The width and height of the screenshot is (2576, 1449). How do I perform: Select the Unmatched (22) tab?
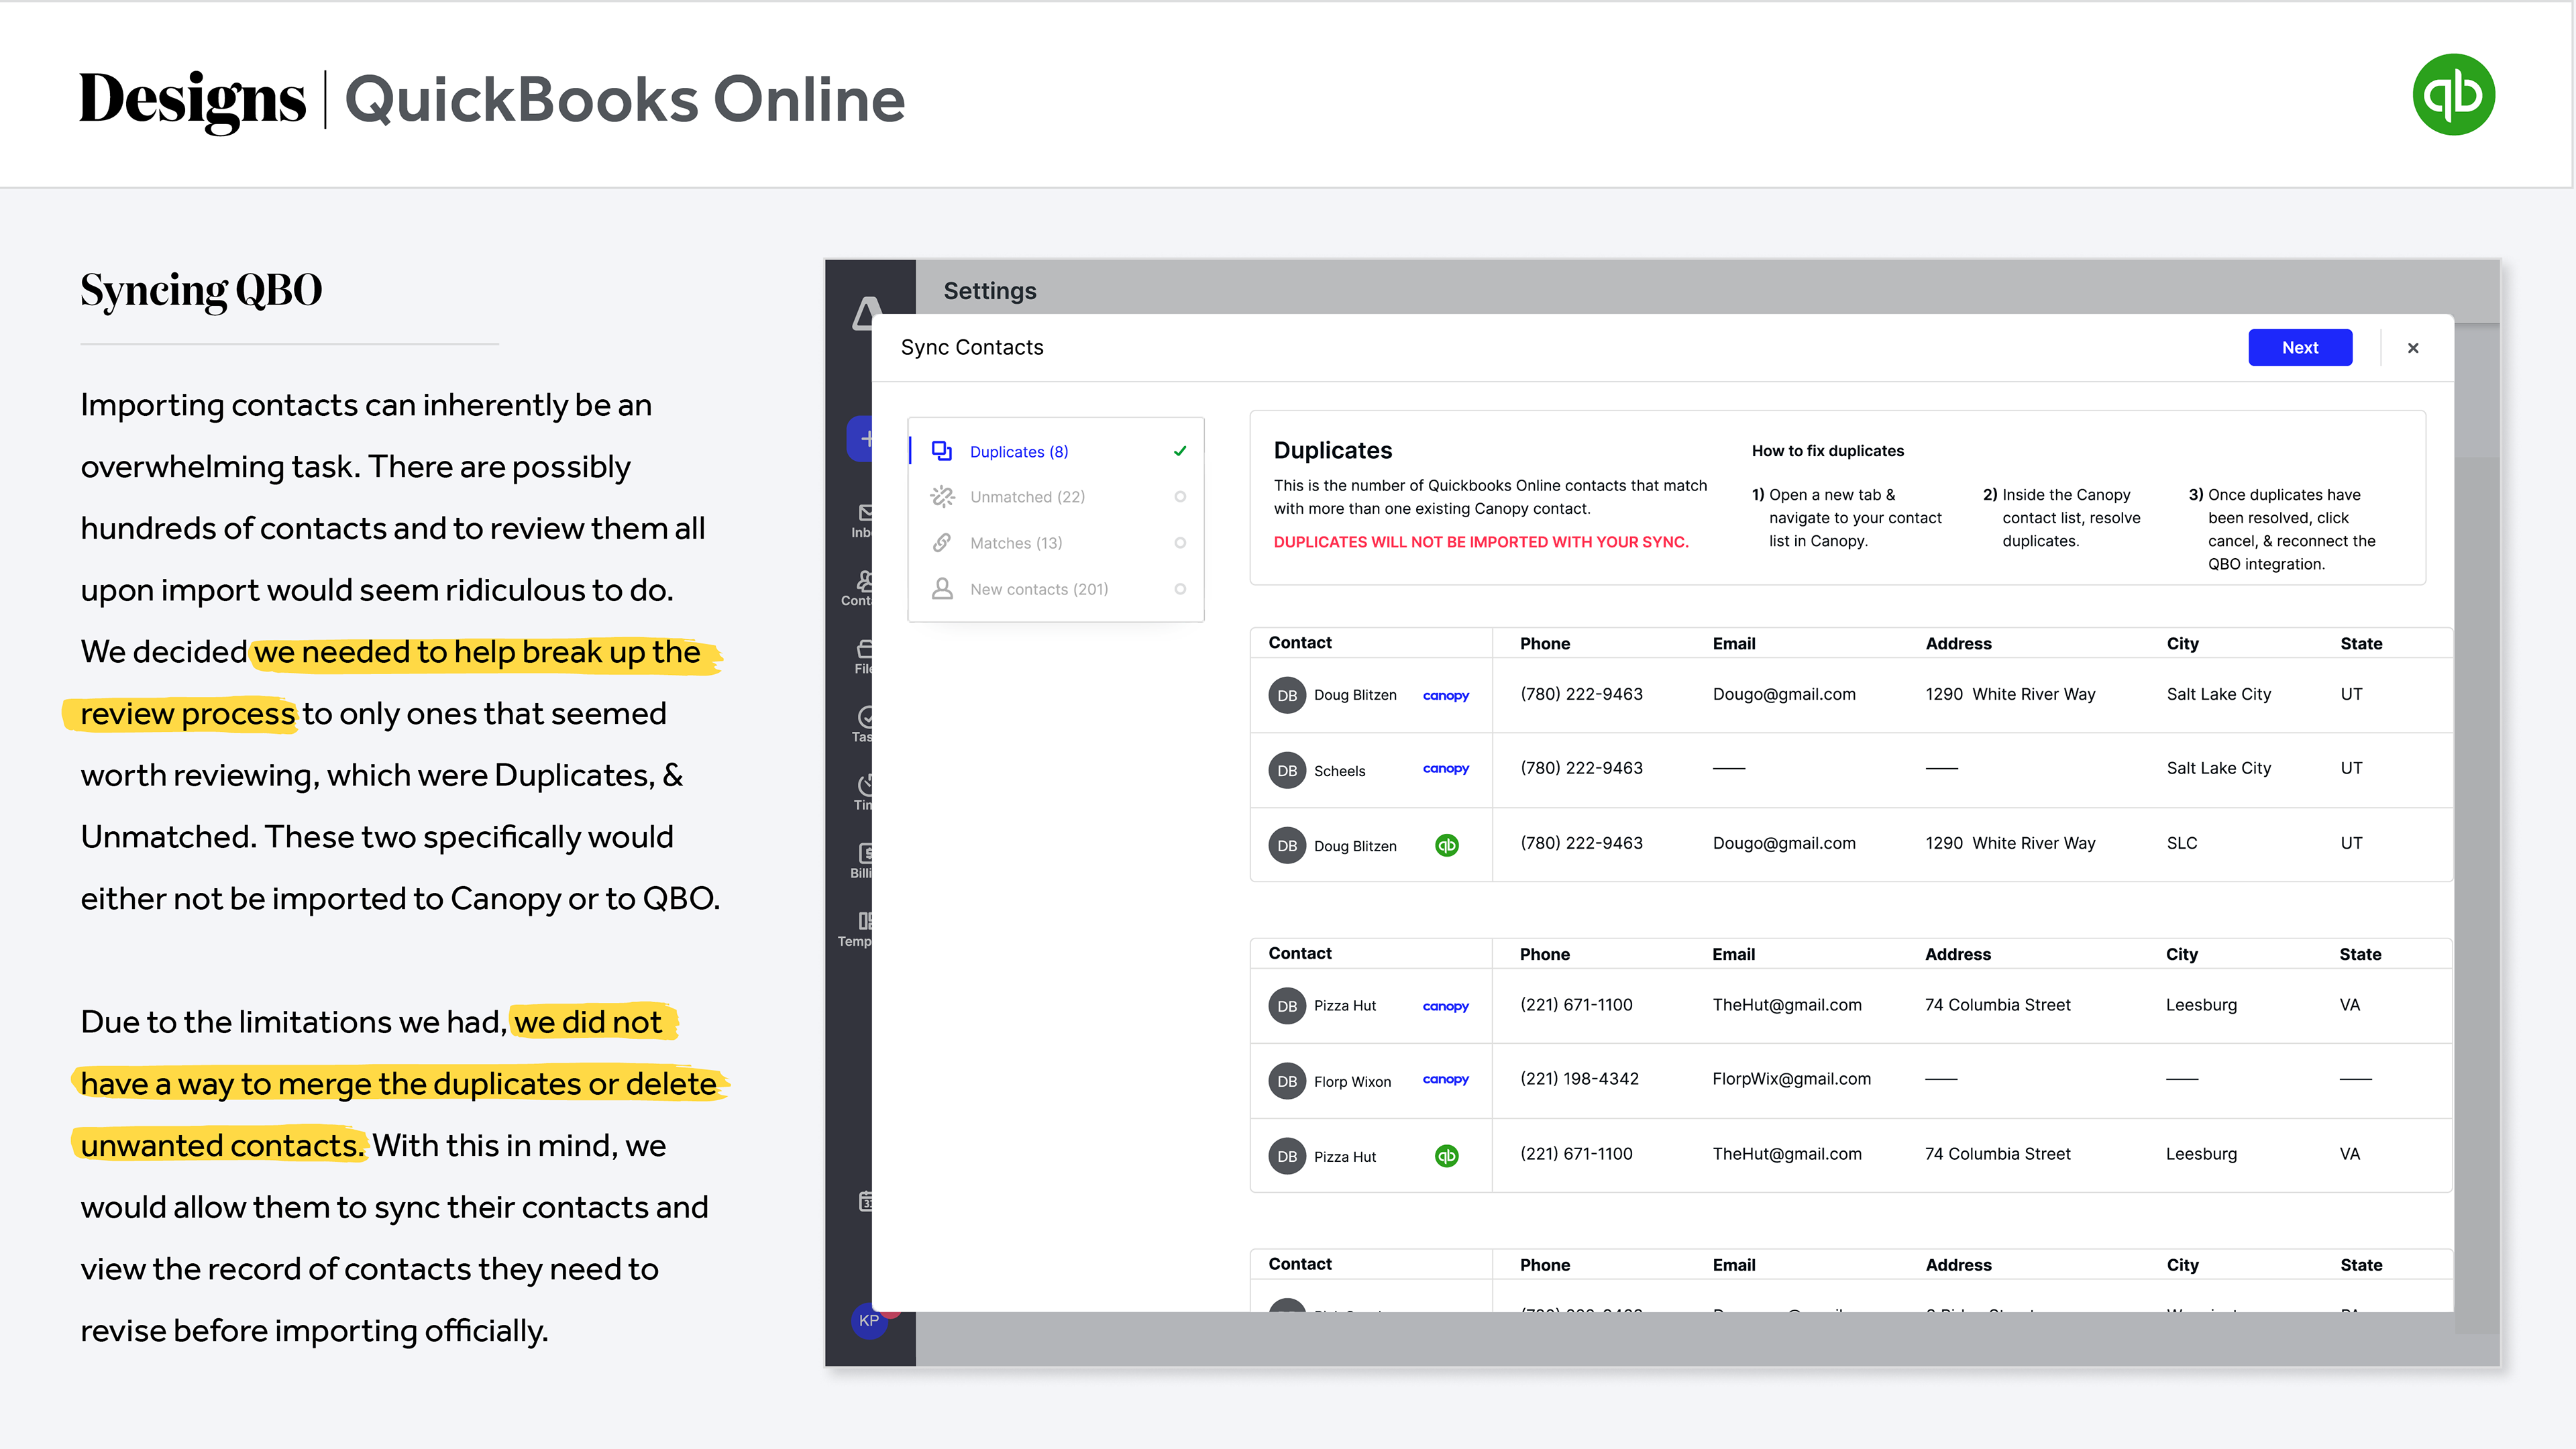click(1056, 497)
